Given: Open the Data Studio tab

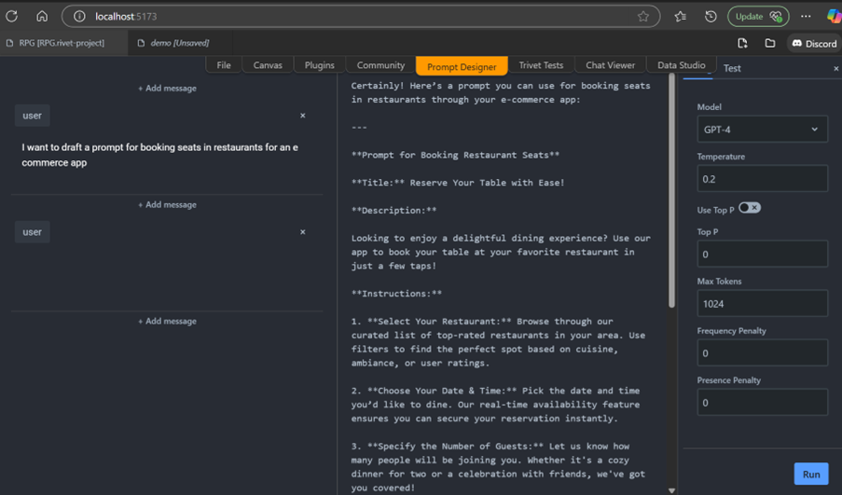Looking at the screenshot, I should coord(682,65).
